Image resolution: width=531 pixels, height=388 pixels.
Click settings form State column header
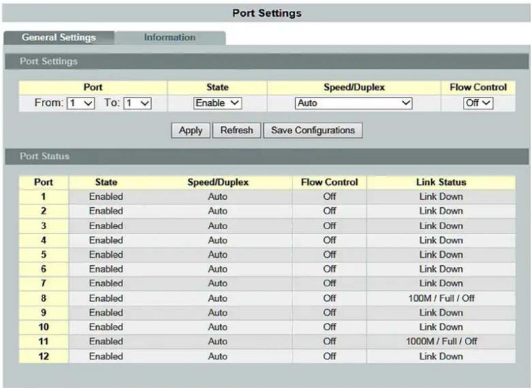[217, 88]
